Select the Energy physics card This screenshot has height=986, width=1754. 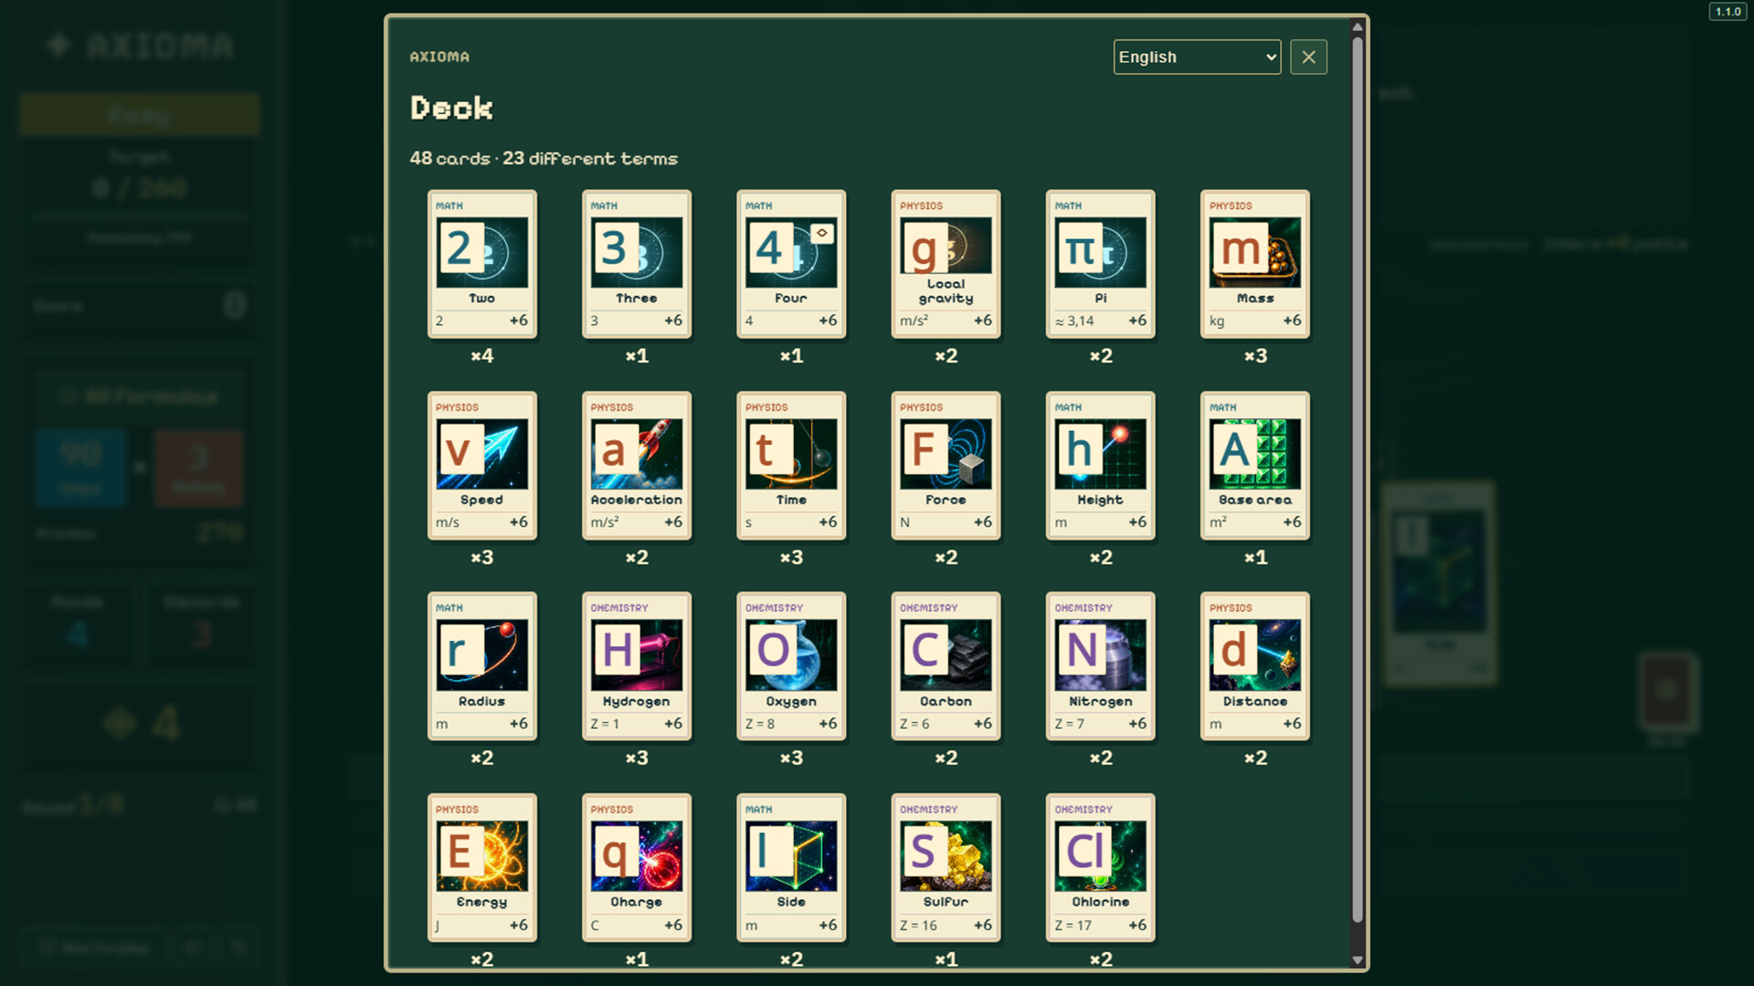click(x=482, y=868)
